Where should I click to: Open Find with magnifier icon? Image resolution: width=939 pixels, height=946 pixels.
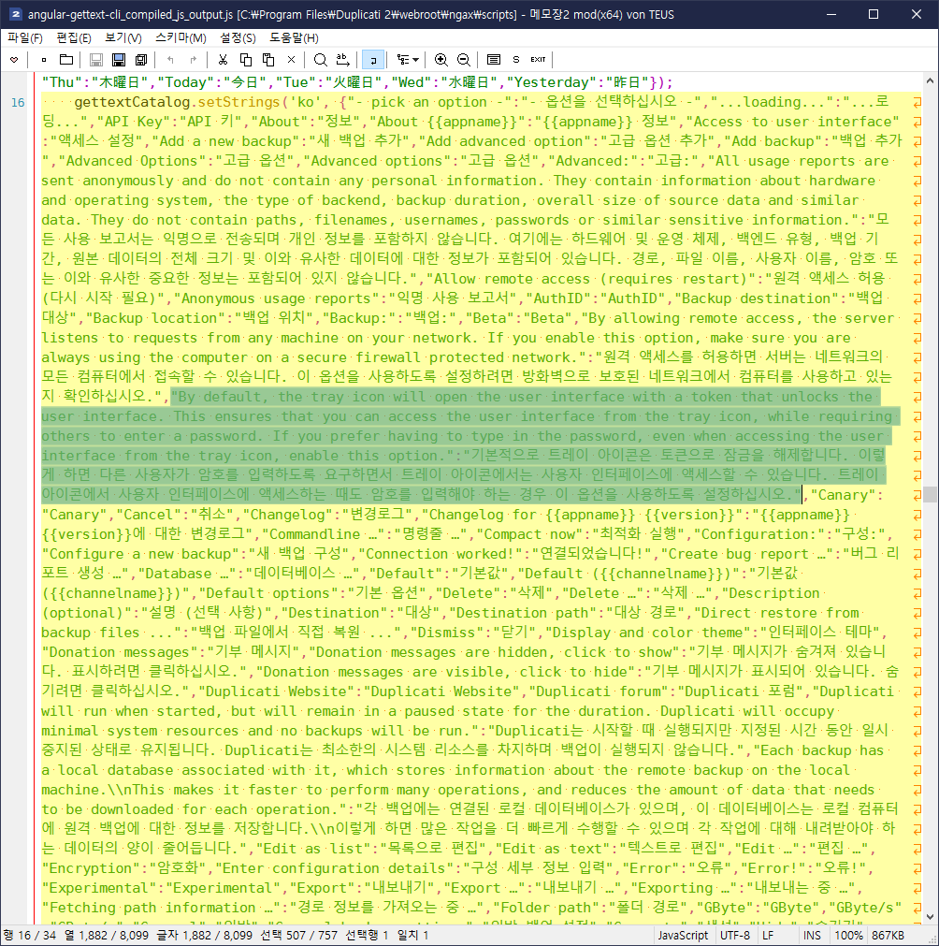tap(320, 60)
